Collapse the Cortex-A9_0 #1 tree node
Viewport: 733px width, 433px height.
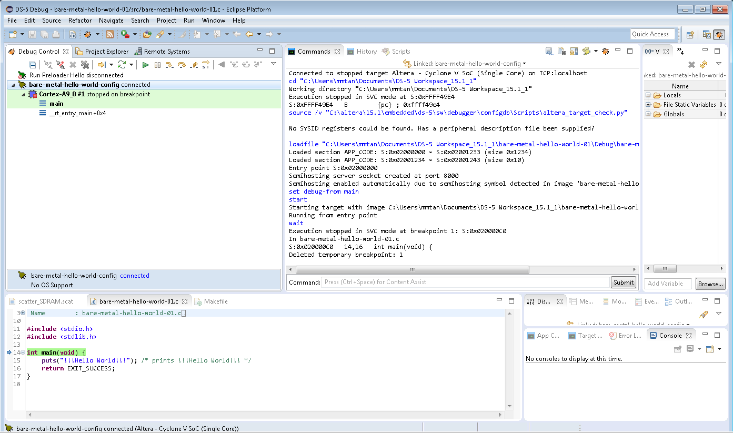(23, 94)
